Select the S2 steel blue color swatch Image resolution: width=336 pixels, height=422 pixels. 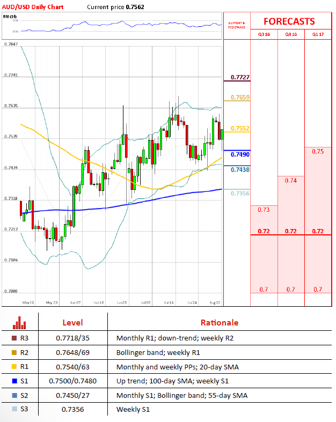pyautogui.click(x=14, y=395)
